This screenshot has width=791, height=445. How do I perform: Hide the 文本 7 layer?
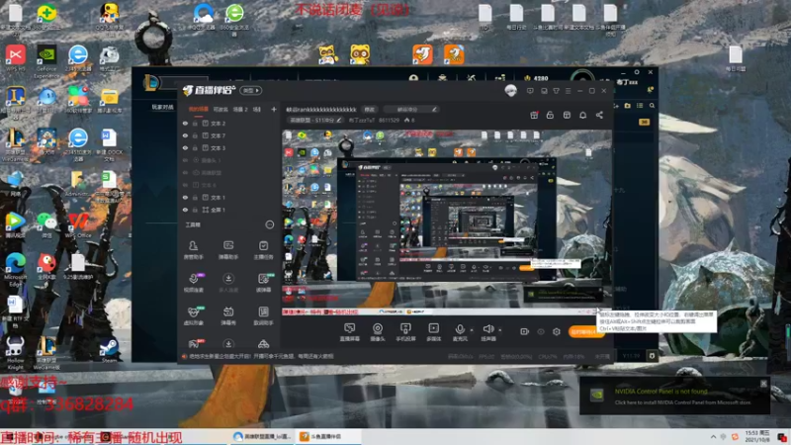click(x=185, y=135)
